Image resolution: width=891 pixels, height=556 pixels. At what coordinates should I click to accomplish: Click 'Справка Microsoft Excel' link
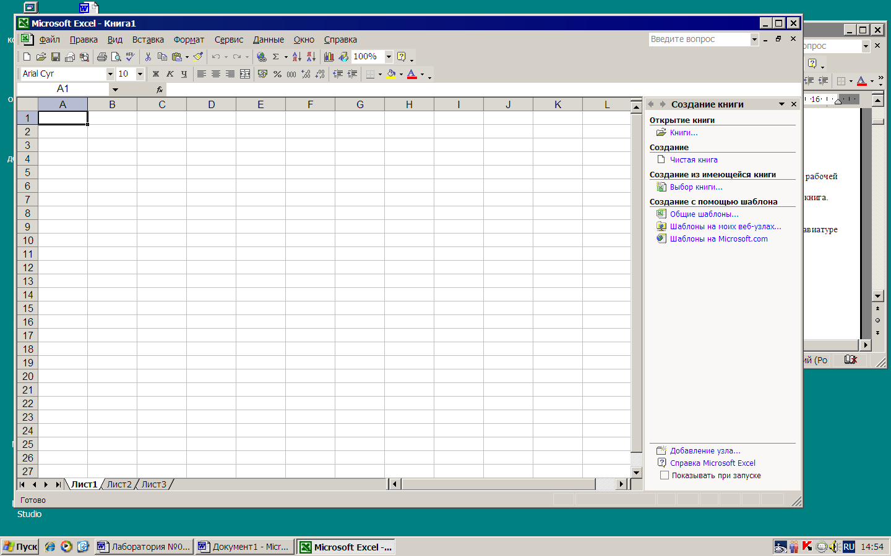click(713, 463)
